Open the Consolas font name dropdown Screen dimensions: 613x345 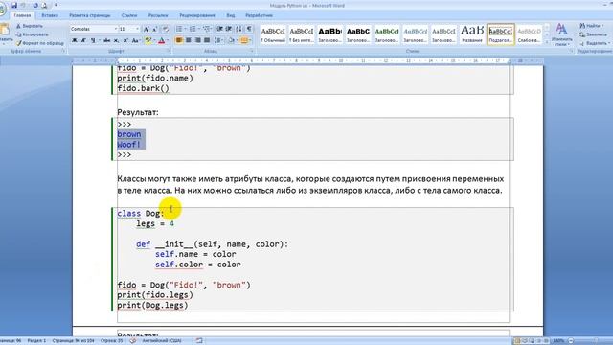point(116,29)
